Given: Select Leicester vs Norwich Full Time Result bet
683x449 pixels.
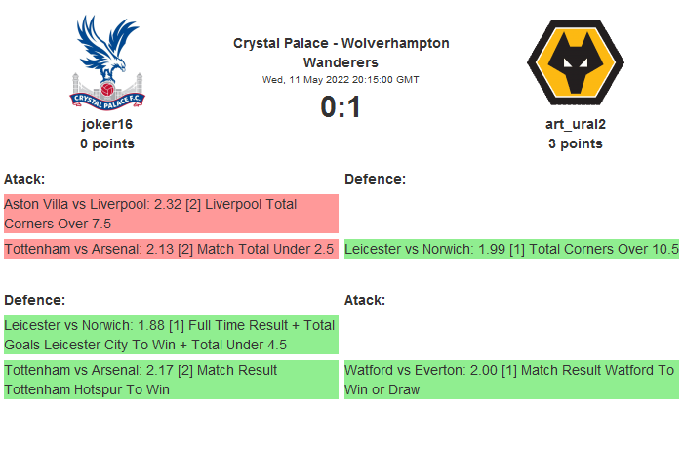Looking at the screenshot, I should click(x=171, y=334).
